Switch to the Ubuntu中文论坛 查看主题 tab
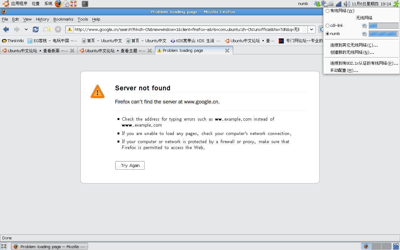 point(116,51)
